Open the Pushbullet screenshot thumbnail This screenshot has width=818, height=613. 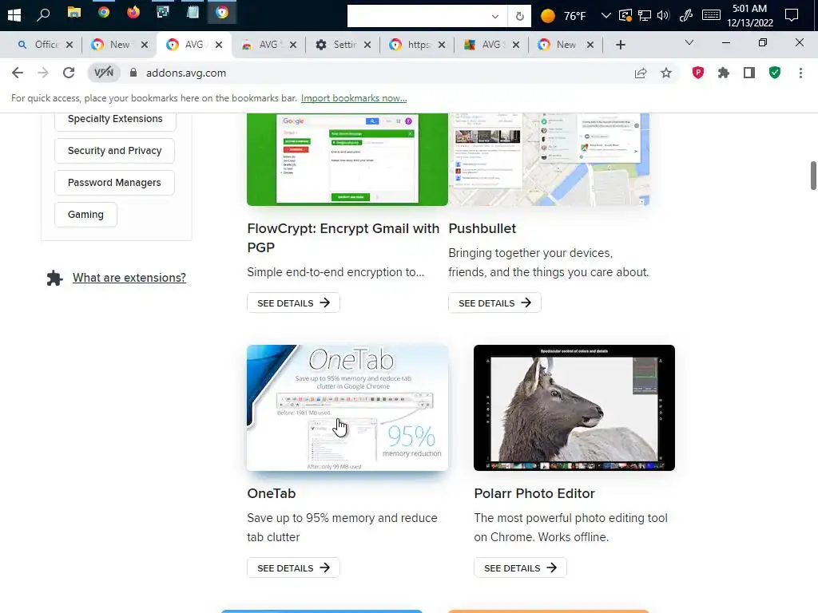(549, 160)
